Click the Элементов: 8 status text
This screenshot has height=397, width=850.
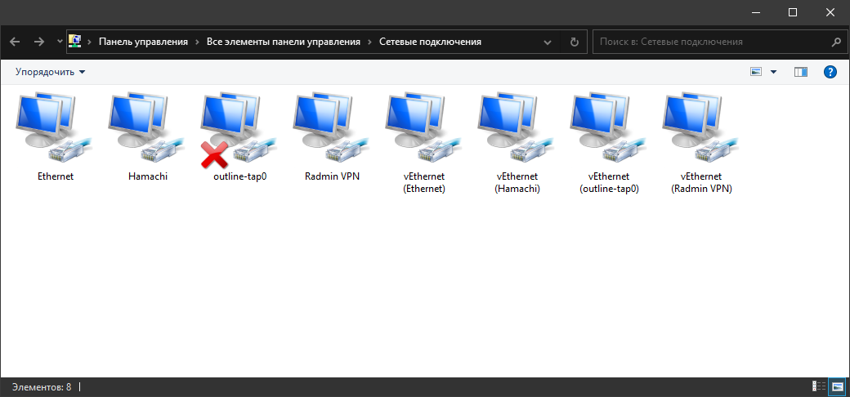click(42, 387)
